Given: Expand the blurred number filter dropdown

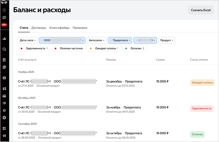Looking at the screenshot, I should [154, 40].
